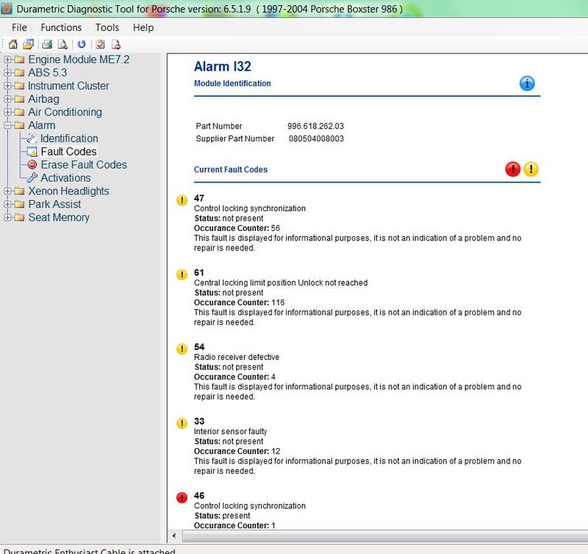Click the red alert icon beside Current Fault Codes
Image resolution: width=588 pixels, height=554 pixels.
click(512, 169)
